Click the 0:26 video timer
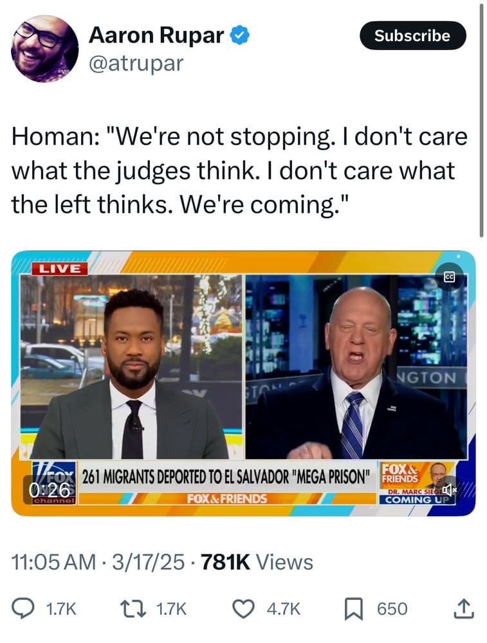This screenshot has height=643, width=487. click(50, 489)
